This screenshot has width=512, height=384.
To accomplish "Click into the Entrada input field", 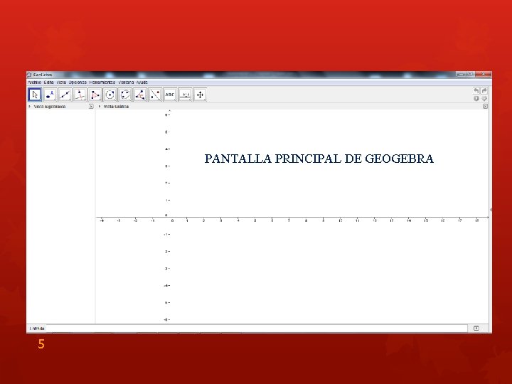I will tap(257, 328).
